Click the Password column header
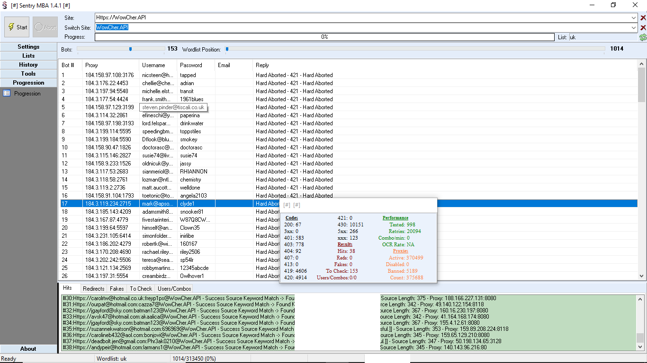This screenshot has height=363, width=647. click(x=196, y=65)
